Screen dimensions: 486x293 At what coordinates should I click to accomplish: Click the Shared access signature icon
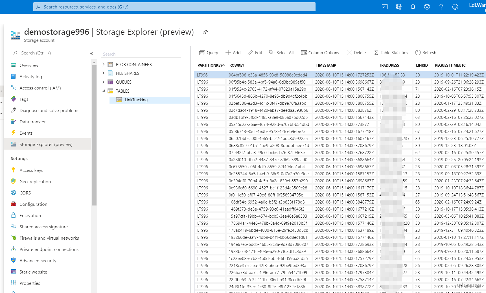point(13,227)
